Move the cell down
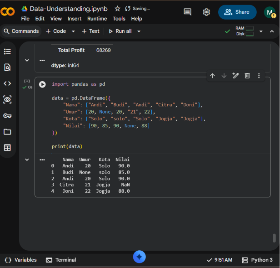 (224, 76)
